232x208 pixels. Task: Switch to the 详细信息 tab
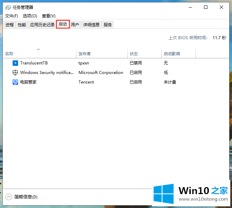pyautogui.click(x=91, y=25)
